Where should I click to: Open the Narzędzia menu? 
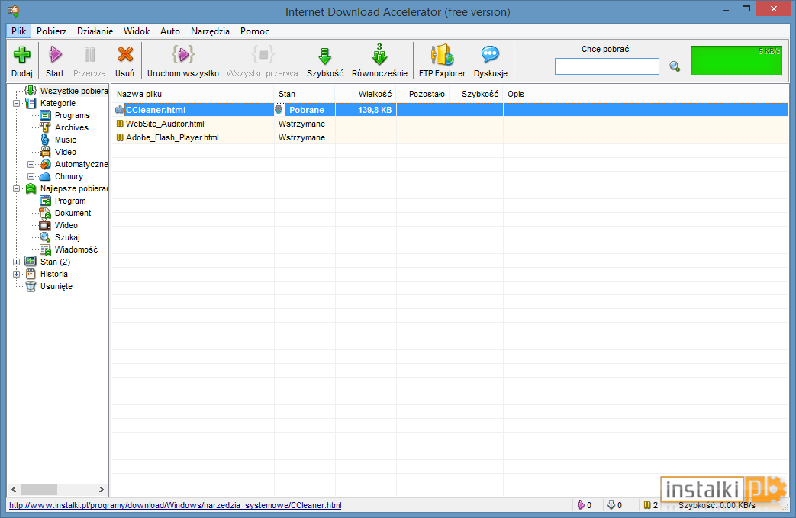(x=210, y=31)
